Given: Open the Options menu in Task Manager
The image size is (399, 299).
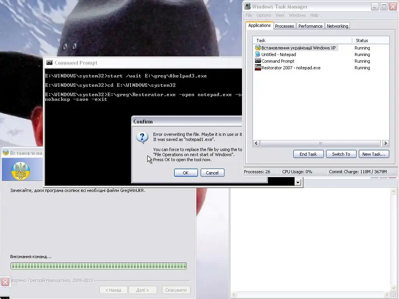Looking at the screenshot, I should pyautogui.click(x=264, y=15).
